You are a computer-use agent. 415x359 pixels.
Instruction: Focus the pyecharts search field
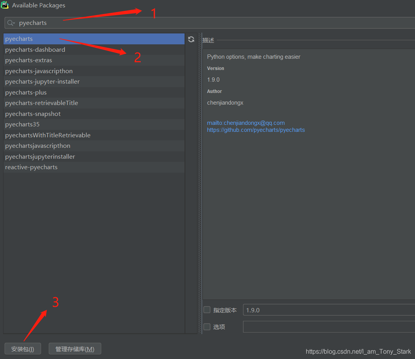[x=209, y=23]
